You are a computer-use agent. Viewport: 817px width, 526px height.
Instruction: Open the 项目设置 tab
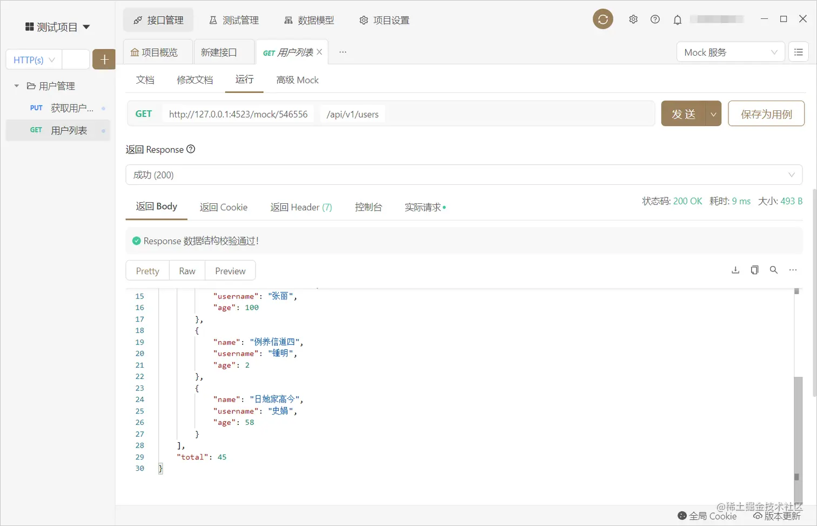coord(384,20)
